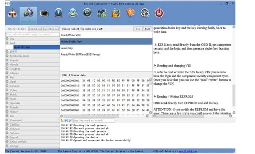
Task: Open the gear settings toolbar icon
Action: click(x=145, y=13)
